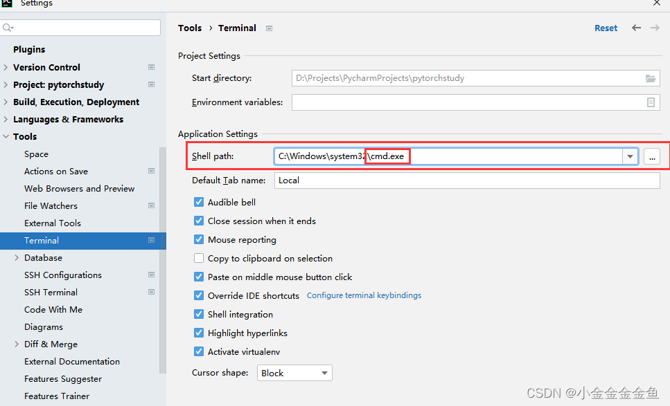Expand Build, Execution, Deployment section
This screenshot has width=670, height=406.
(6, 102)
